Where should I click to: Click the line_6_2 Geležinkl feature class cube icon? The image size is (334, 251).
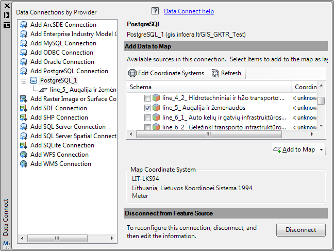pos(156,127)
